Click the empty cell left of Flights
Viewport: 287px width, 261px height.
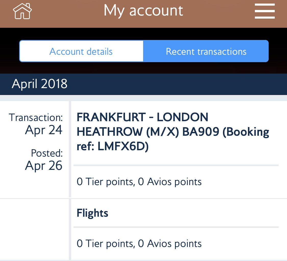click(34, 229)
